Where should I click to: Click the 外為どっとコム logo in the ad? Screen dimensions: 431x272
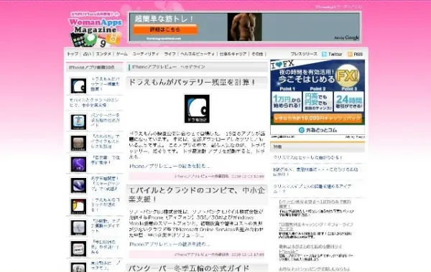(318, 130)
